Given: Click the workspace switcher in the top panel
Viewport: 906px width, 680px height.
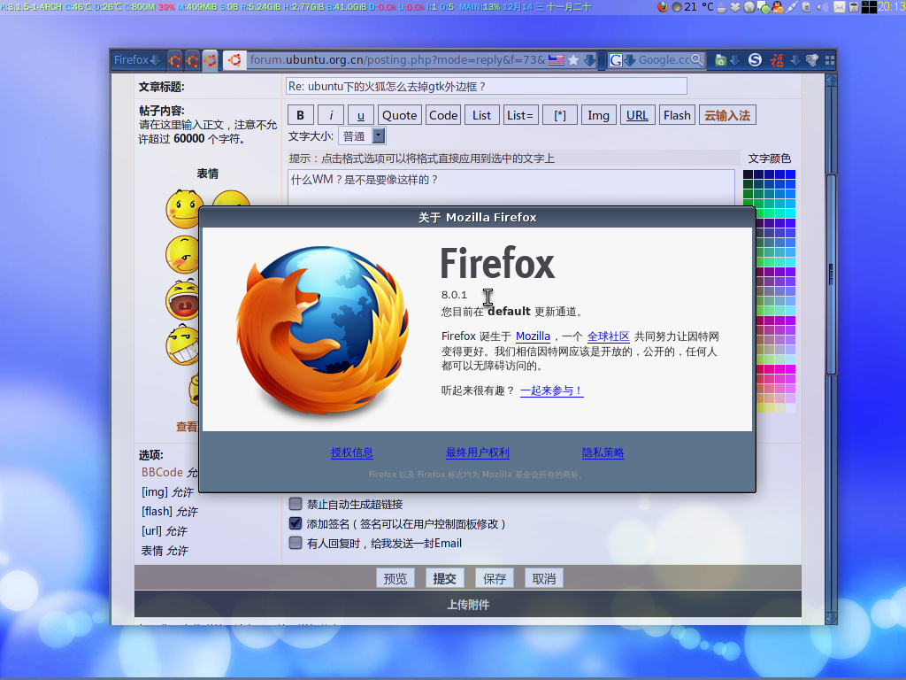Looking at the screenshot, I should (869, 7).
